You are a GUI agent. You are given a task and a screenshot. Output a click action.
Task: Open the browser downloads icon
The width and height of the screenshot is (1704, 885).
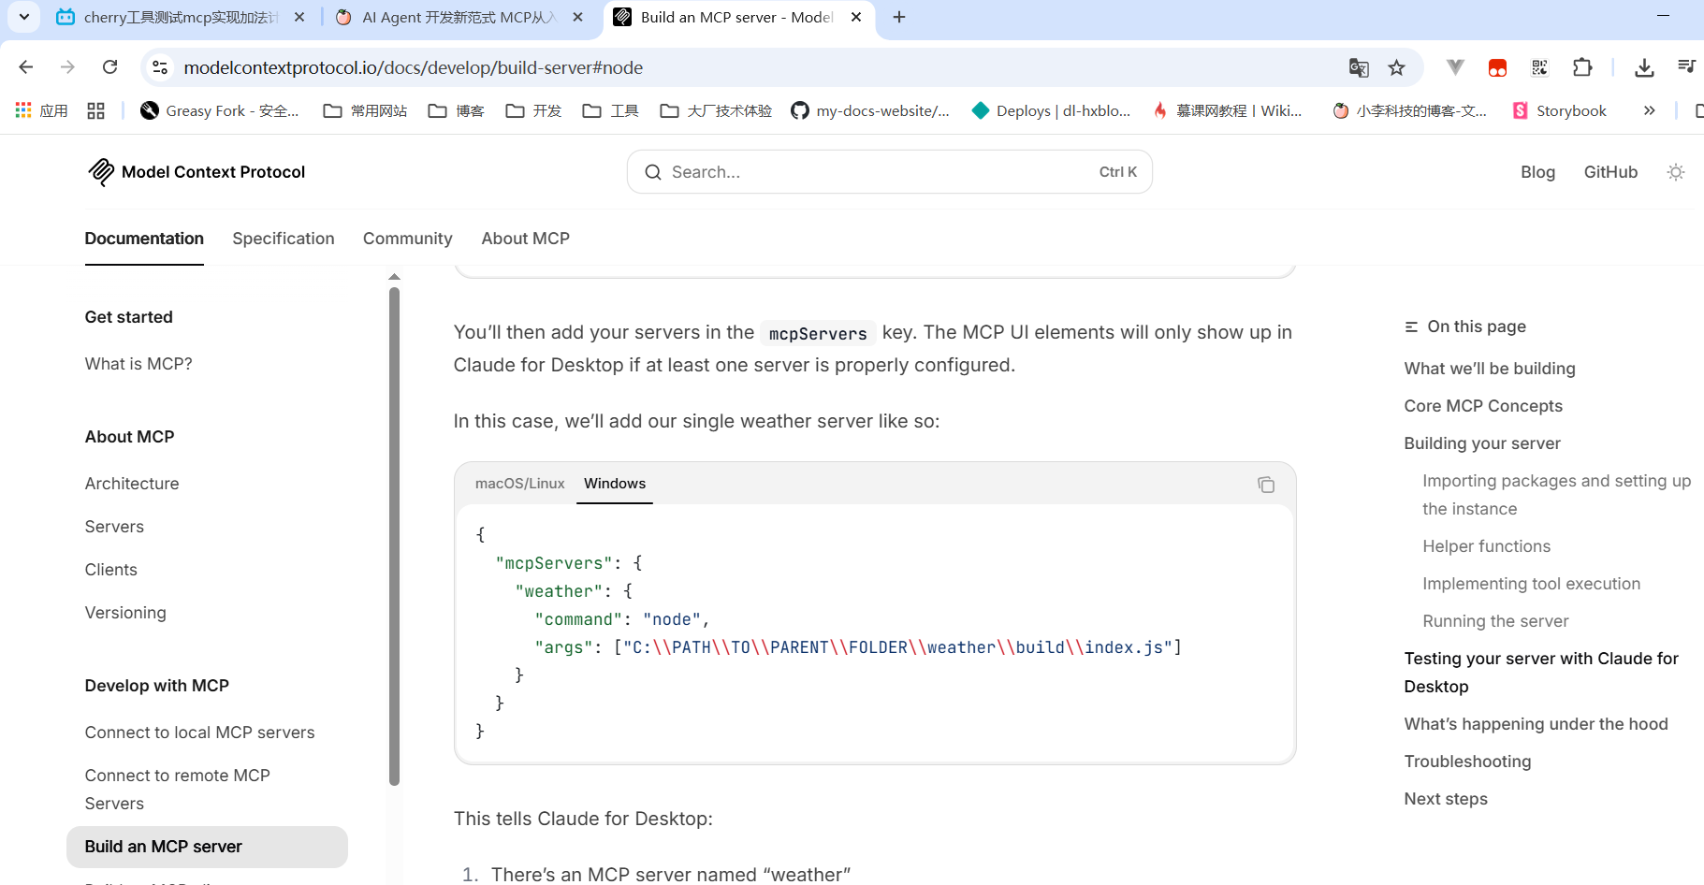[x=1643, y=67]
